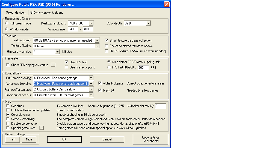
Task: Click the FPS limit field showing 200
Action: tap(143, 68)
